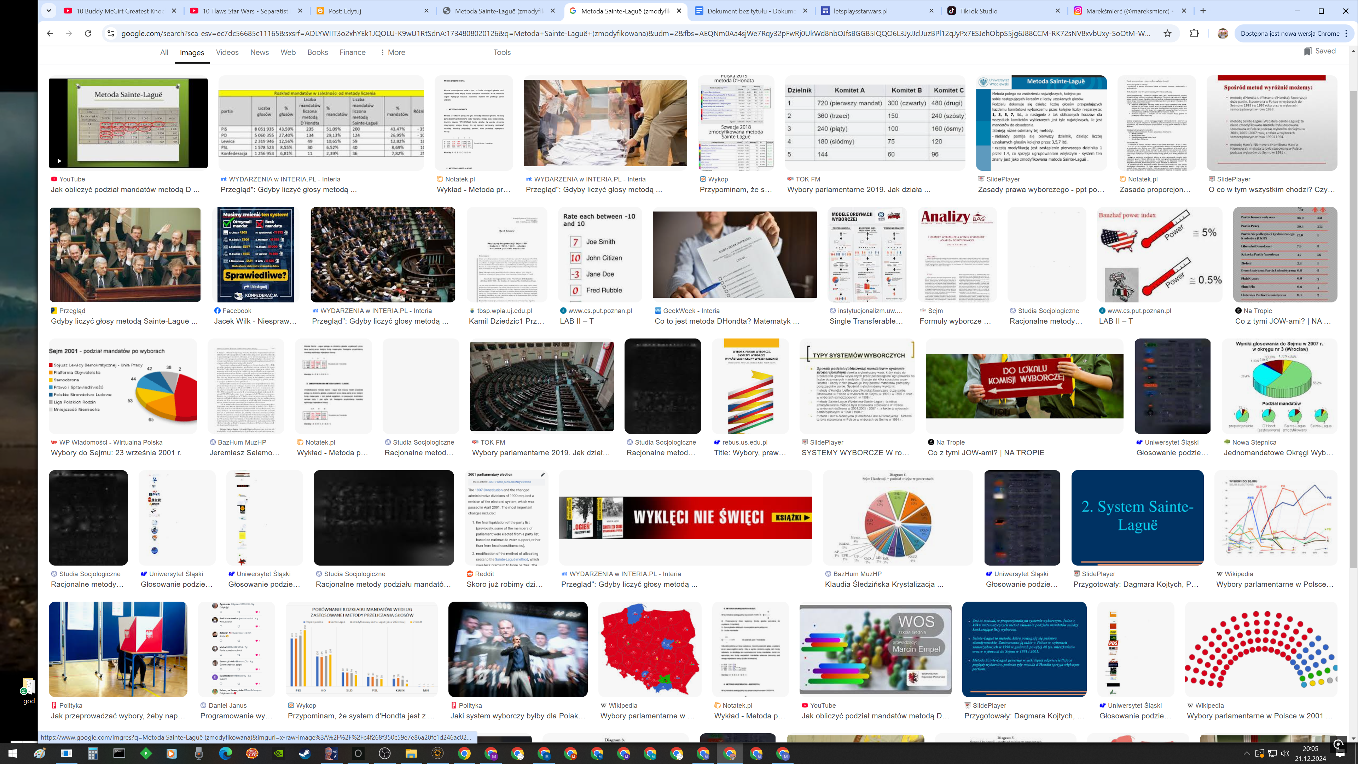
Task: Open the Chrome extensions puzzle icon
Action: click(1195, 33)
